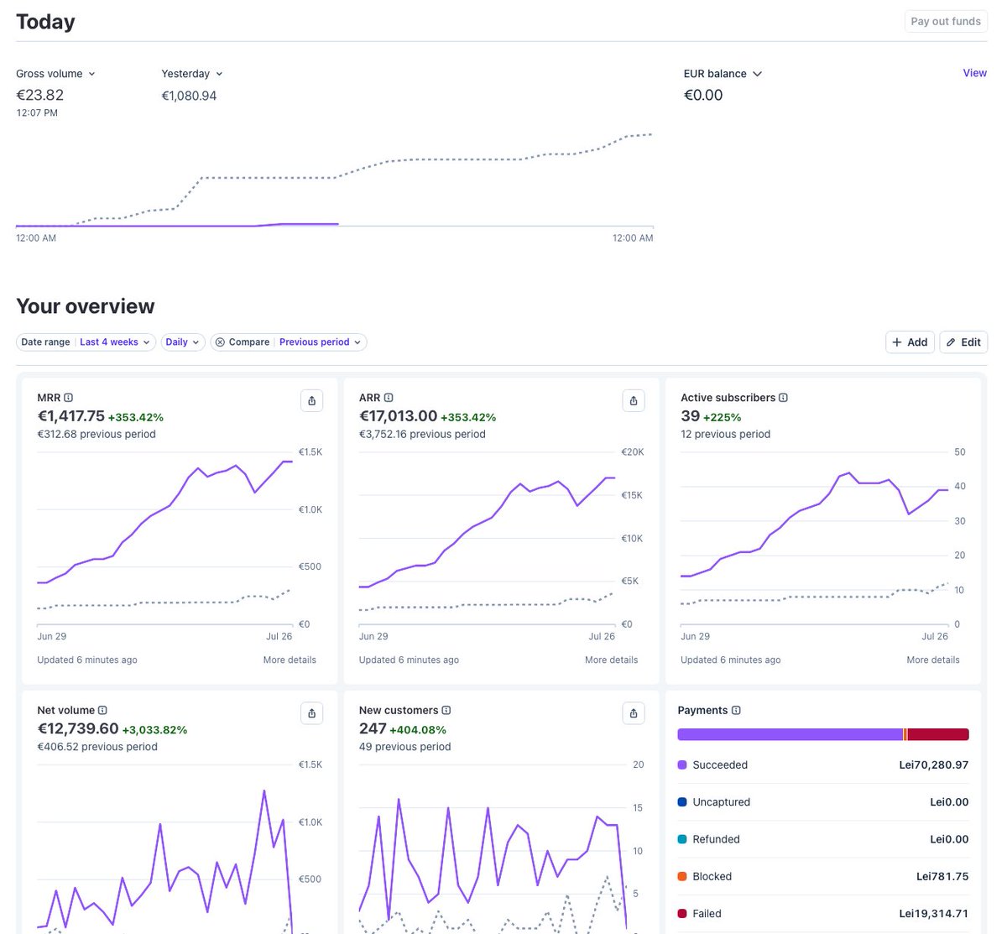Viewport: 1007px width, 934px height.
Task: Click the red Failed segment of payments bar
Action: click(938, 734)
